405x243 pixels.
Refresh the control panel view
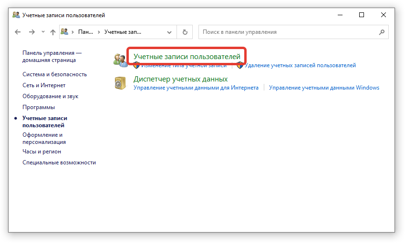185,32
